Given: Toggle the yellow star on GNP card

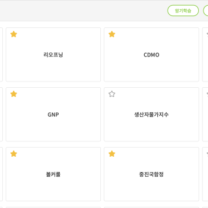Looking at the screenshot, I should point(14,94).
